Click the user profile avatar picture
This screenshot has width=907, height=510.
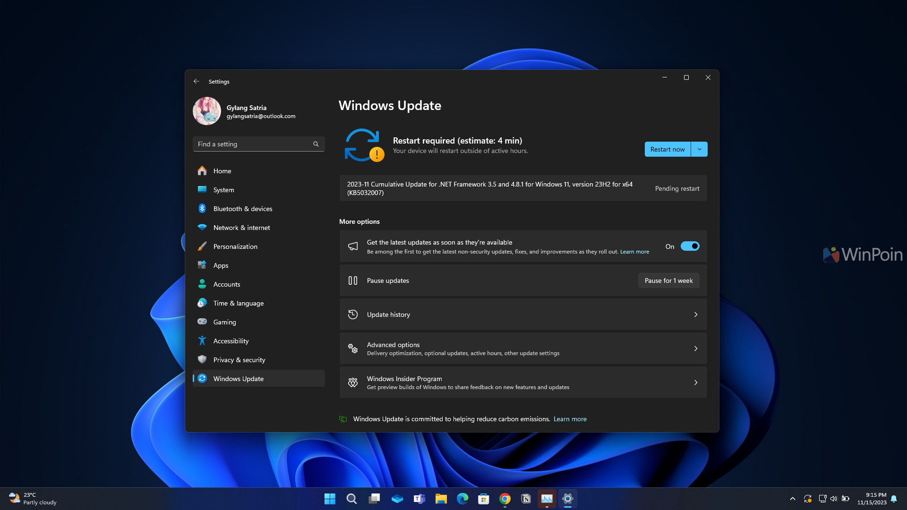coord(207,111)
